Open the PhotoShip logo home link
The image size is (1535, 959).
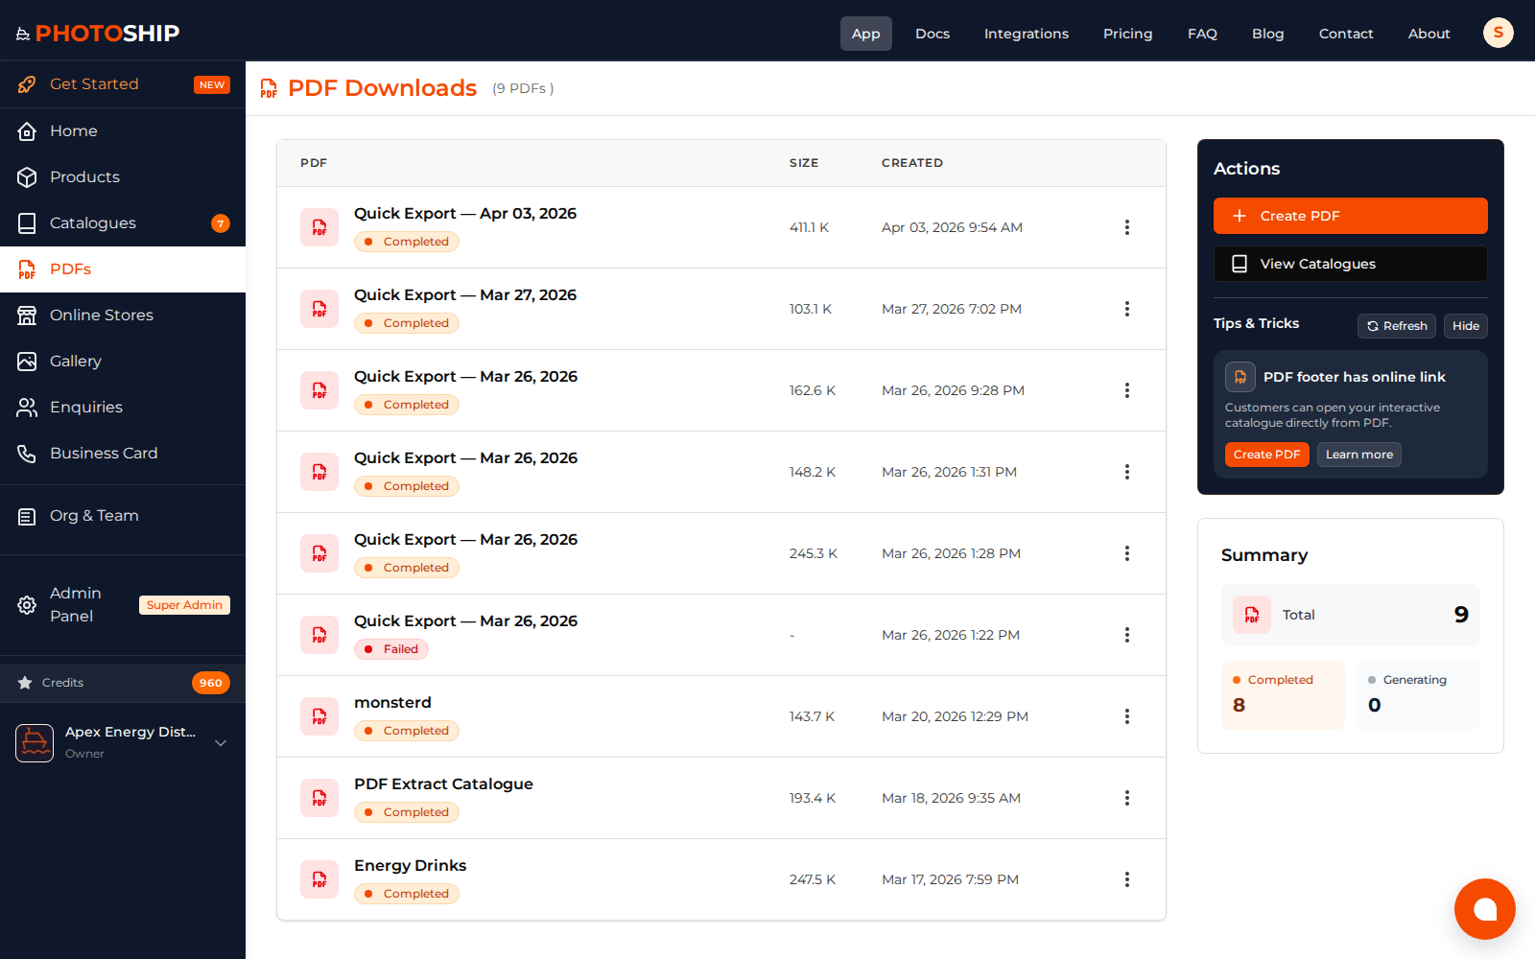(x=98, y=34)
